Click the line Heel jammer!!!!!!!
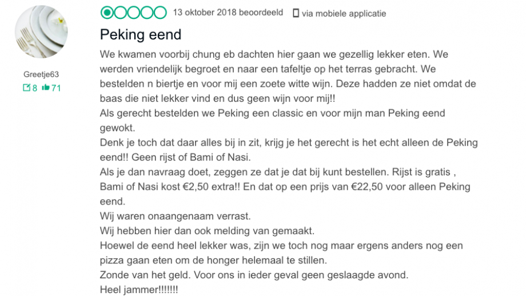This screenshot has width=526, height=296. [139, 290]
